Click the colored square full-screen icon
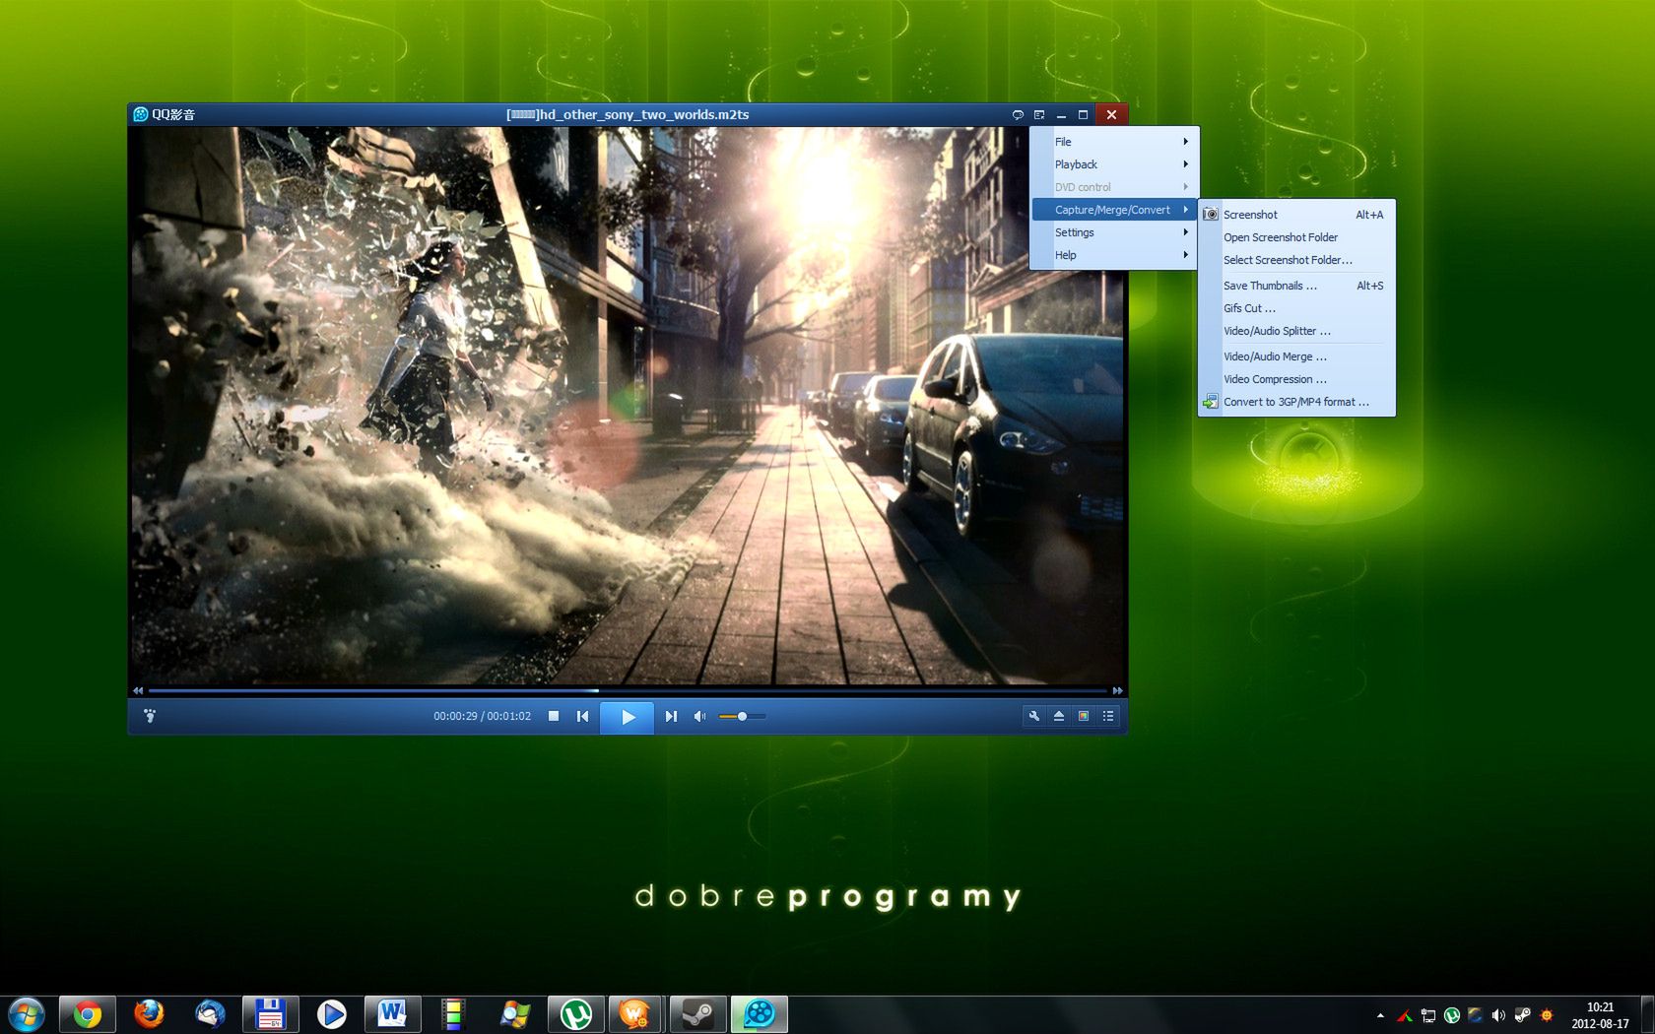The image size is (1655, 1034). pyautogui.click(x=1083, y=716)
